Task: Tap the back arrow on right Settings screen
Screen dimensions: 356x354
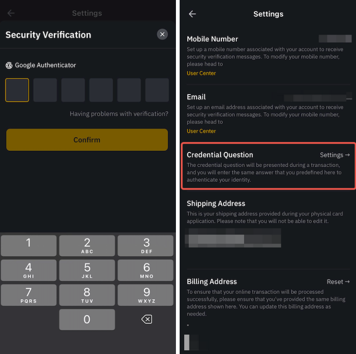Action: 192,14
